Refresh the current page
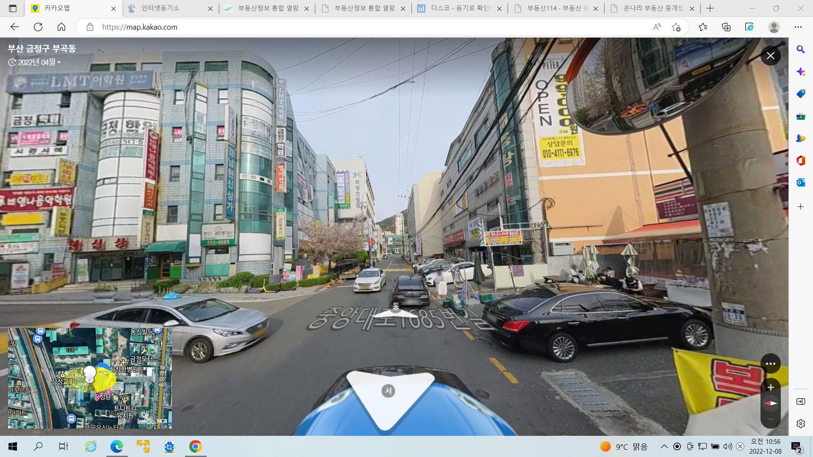813x457 pixels. (38, 27)
